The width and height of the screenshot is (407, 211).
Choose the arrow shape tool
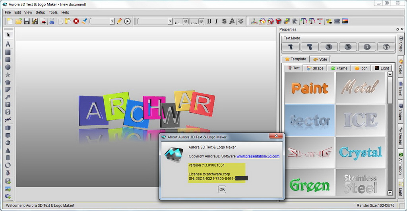8,97
